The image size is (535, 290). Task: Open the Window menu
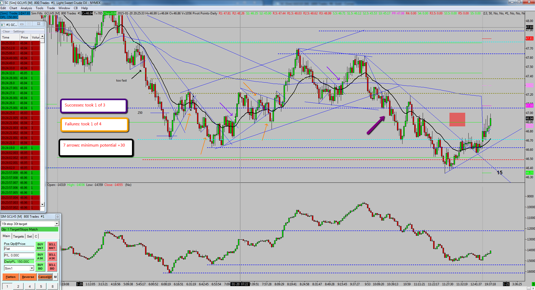click(x=64, y=8)
